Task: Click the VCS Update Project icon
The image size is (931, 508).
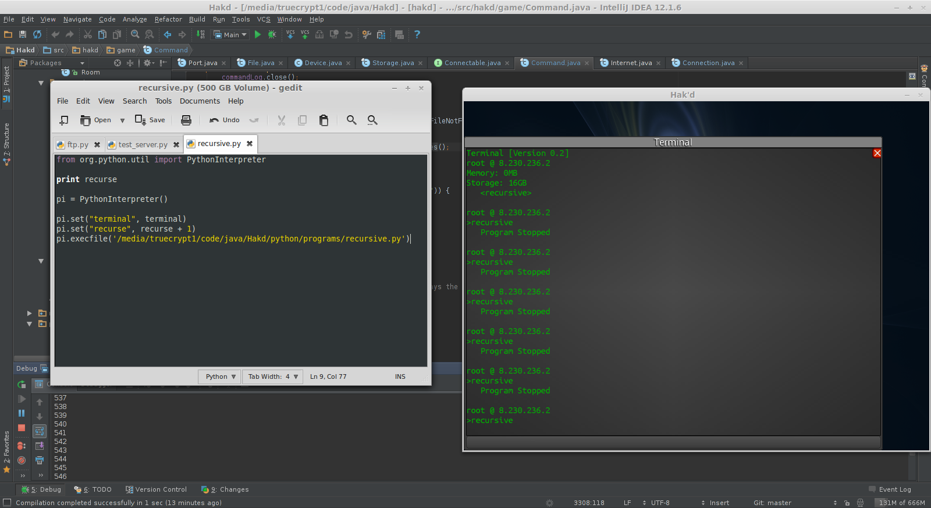Action: tap(290, 35)
